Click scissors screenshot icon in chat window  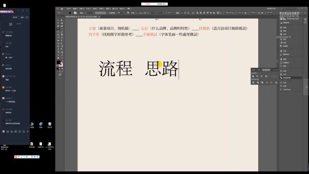pyautogui.click(x=12, y=131)
